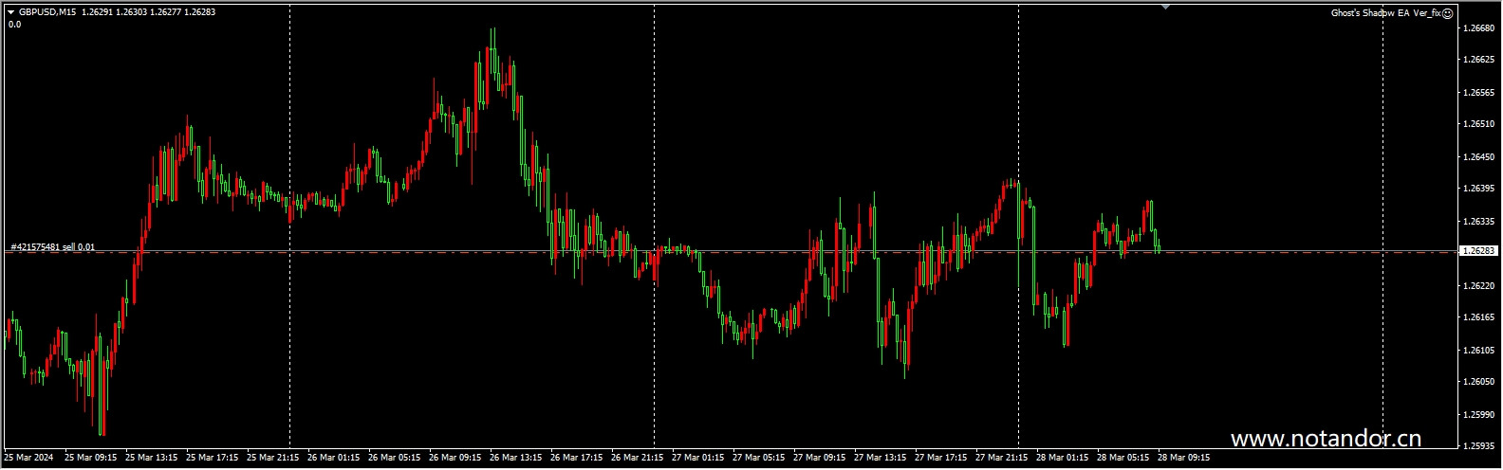
Task: Click the GBPUSD,M15 chart title
Action: pyautogui.click(x=47, y=12)
